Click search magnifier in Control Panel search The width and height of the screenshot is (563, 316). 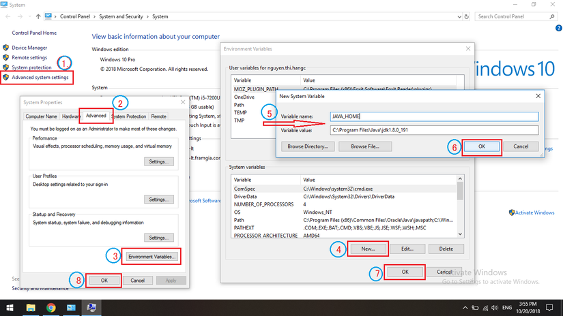pyautogui.click(x=552, y=16)
